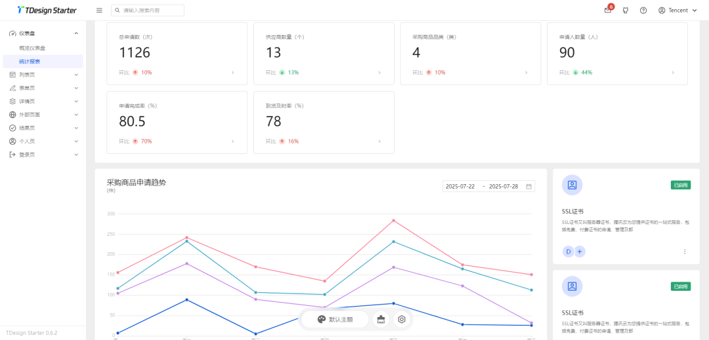Click the 70% increase indicator on 申请完成率
The width and height of the screenshot is (709, 340).
142,141
